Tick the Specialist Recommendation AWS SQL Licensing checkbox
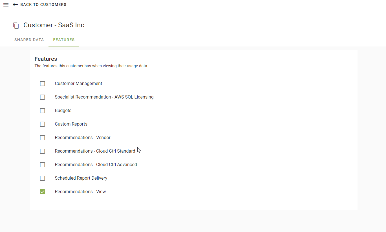The width and height of the screenshot is (386, 232). pos(42,97)
